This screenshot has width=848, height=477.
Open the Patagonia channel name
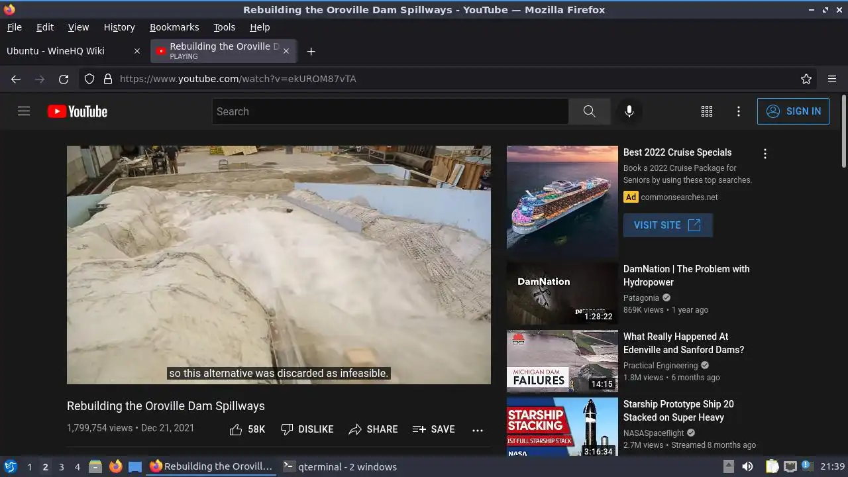[x=641, y=298]
